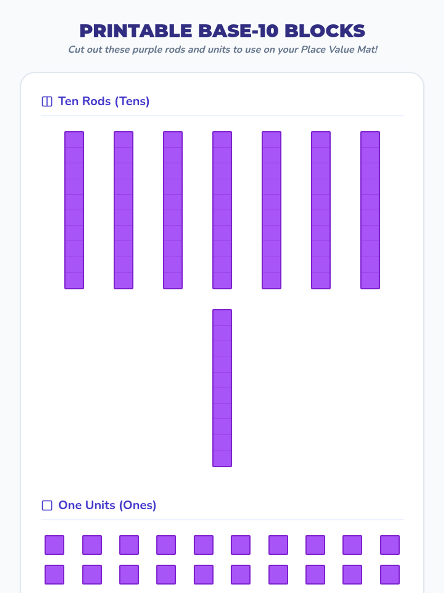Select the third ten rod in top row
This screenshot has width=444, height=593.
point(173,210)
